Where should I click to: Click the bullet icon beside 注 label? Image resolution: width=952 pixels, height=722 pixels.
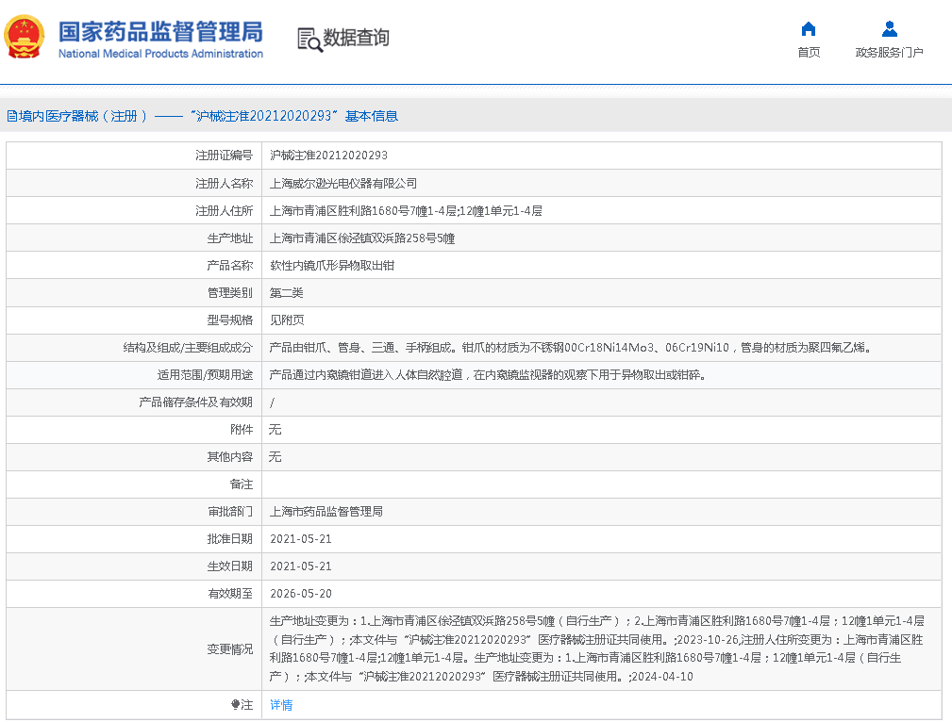tap(236, 705)
